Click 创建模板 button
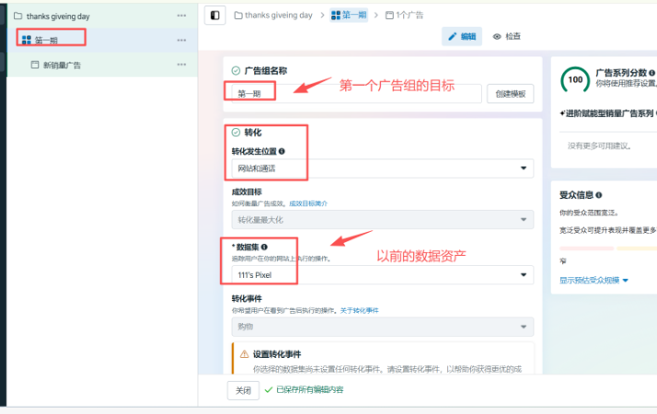The width and height of the screenshot is (657, 414). coord(511,94)
